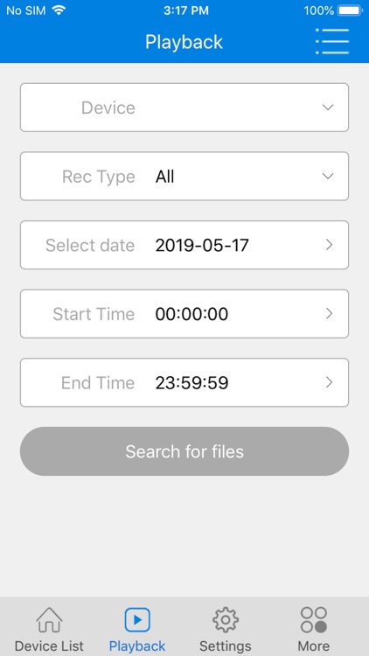Open the Select date chevron
369x656 pixels.
click(330, 245)
